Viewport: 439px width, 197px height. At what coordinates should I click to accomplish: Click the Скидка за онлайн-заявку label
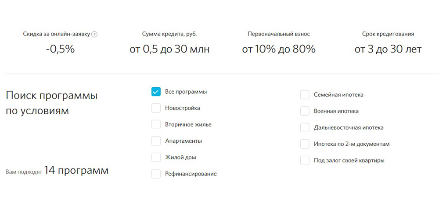57,34
